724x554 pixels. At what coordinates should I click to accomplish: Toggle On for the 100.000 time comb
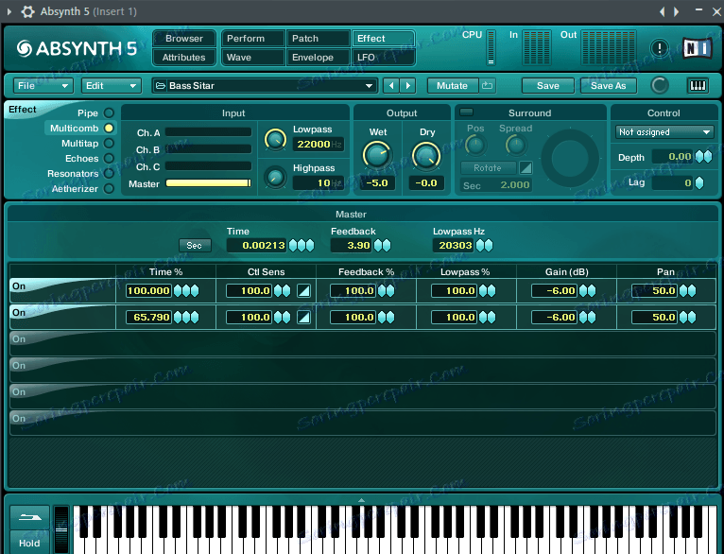coord(19,286)
